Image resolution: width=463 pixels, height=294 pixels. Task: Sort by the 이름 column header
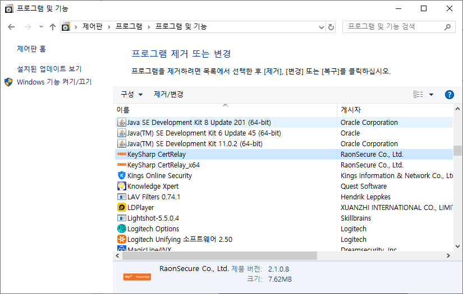click(225, 110)
